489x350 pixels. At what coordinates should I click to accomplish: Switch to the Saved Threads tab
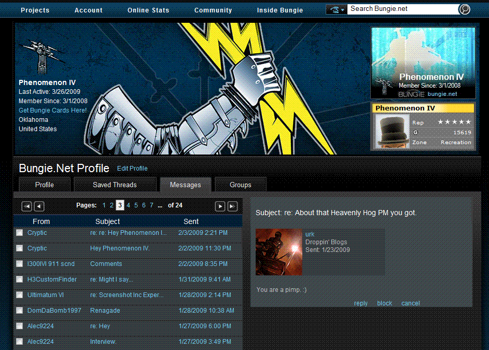point(115,185)
